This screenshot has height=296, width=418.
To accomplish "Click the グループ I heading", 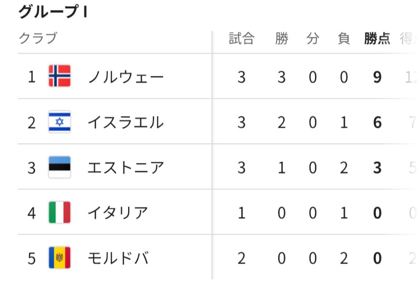I will tap(53, 12).
